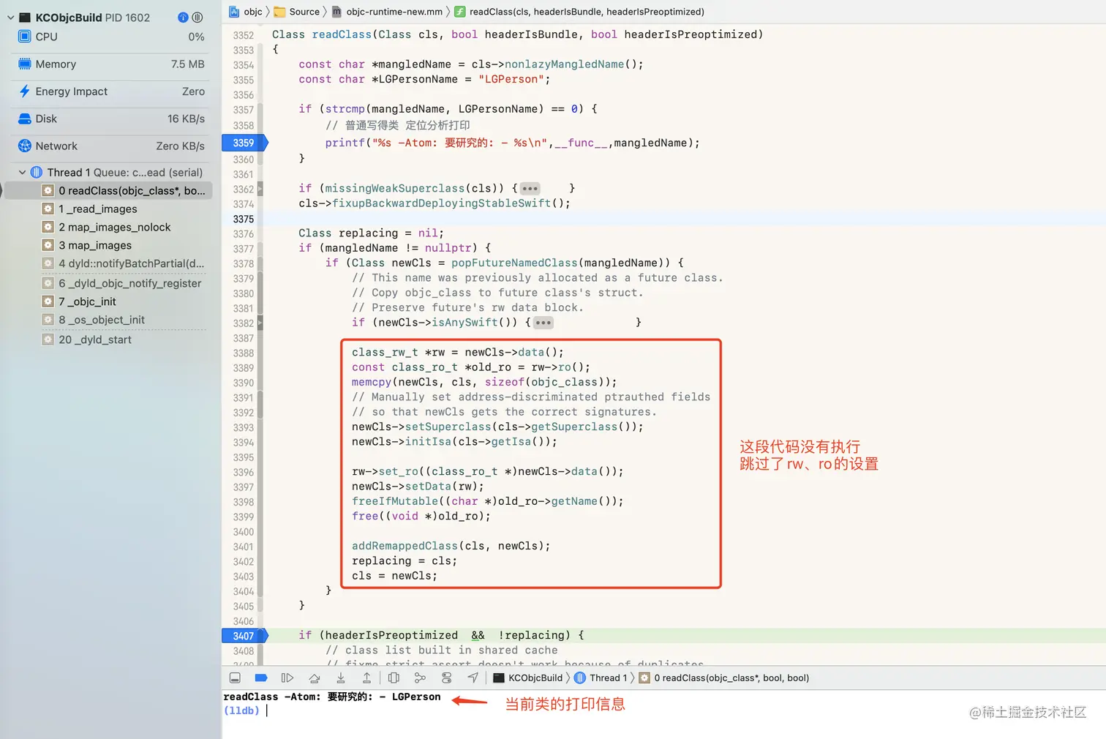Click memcpy call on line 3390
This screenshot has height=739, width=1106.
372,382
